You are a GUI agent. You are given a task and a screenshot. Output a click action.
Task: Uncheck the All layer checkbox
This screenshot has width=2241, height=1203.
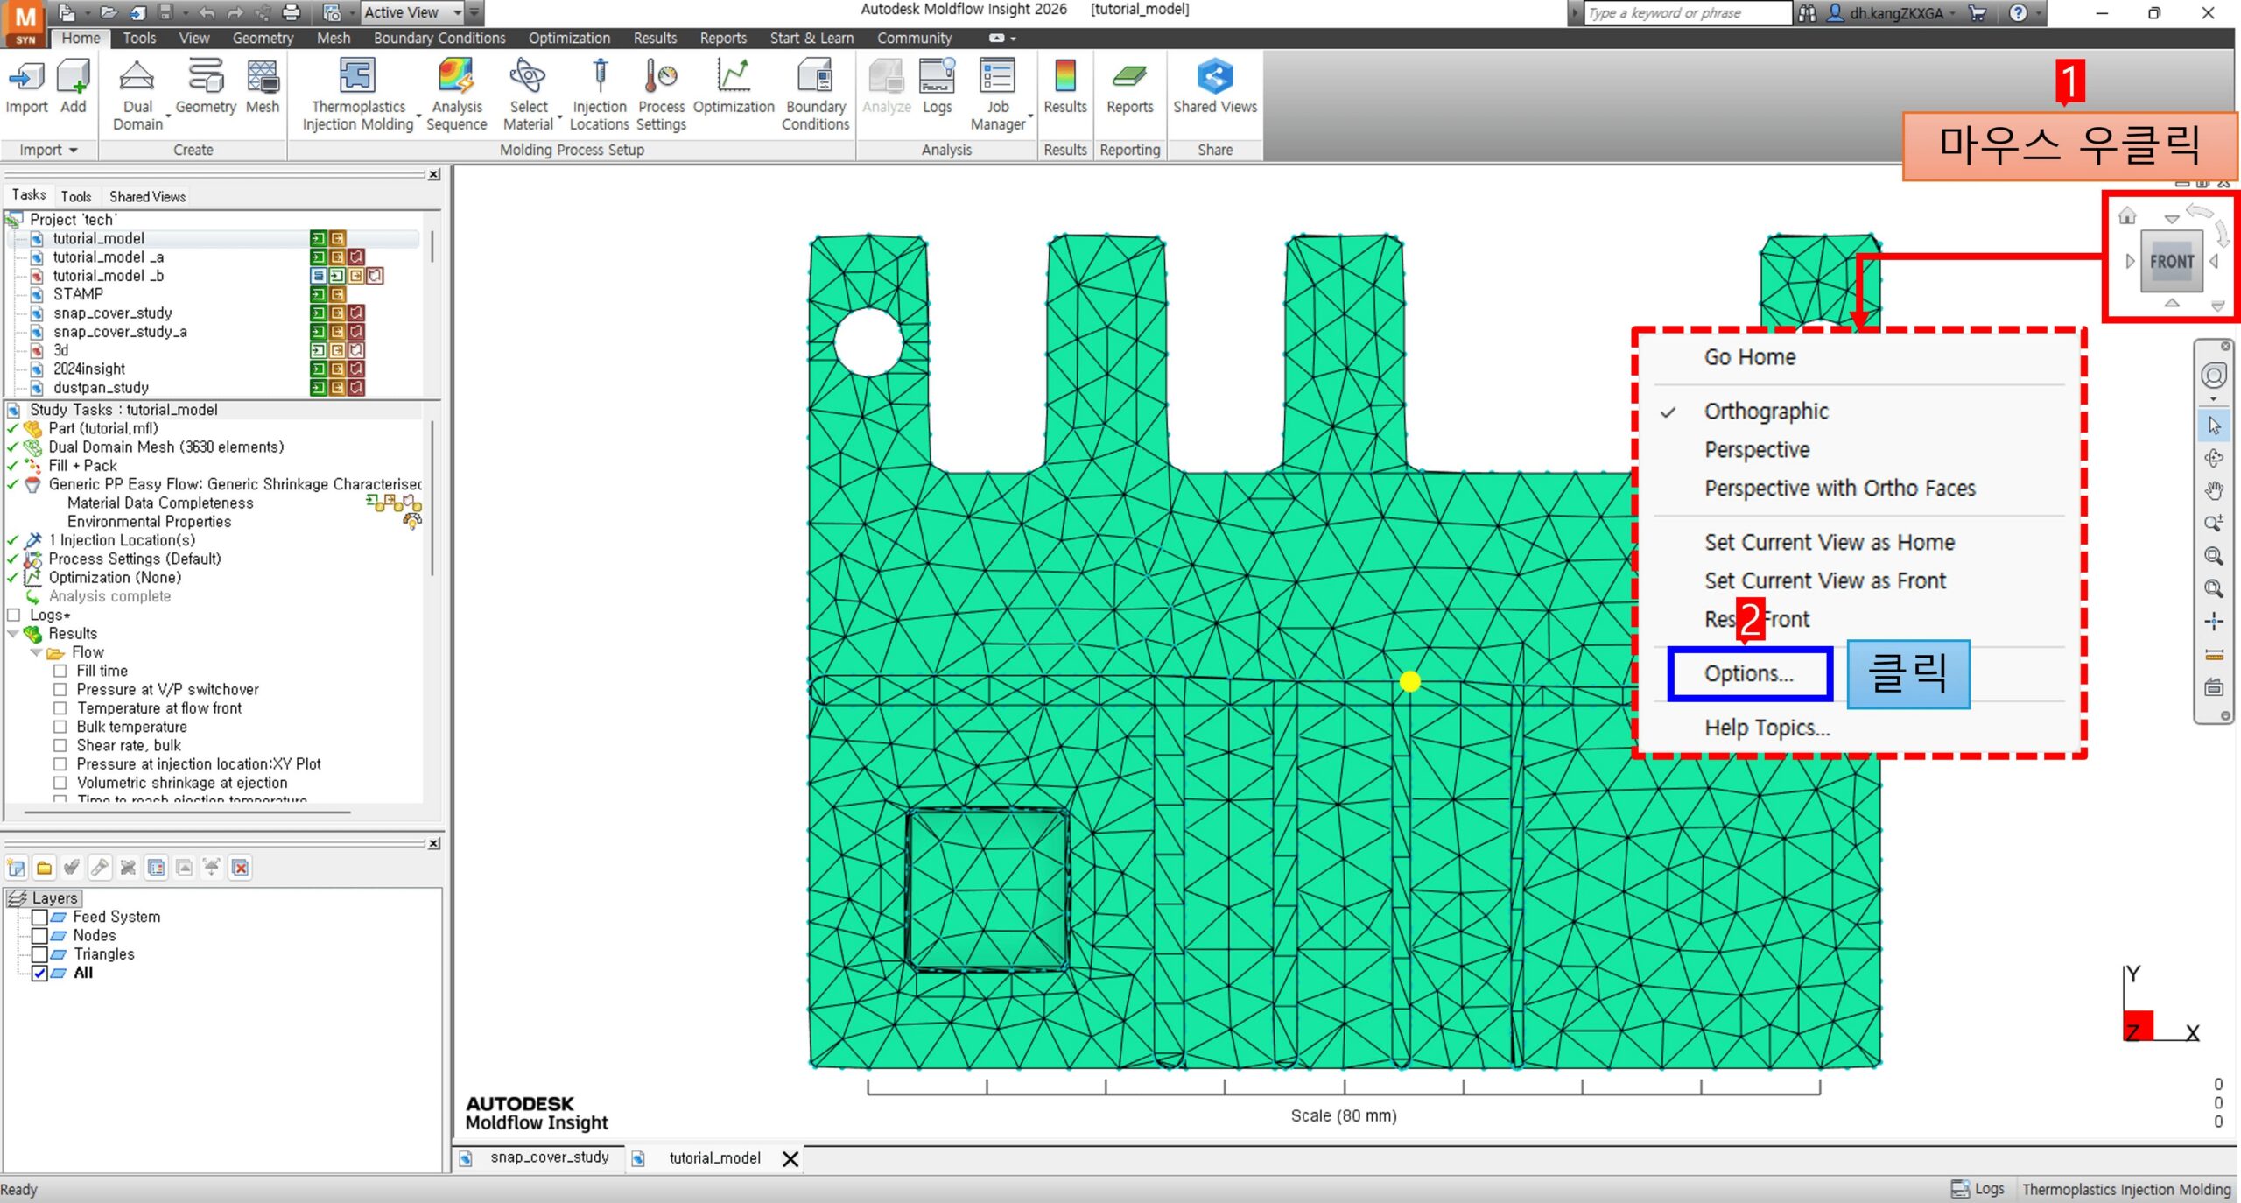pos(39,973)
